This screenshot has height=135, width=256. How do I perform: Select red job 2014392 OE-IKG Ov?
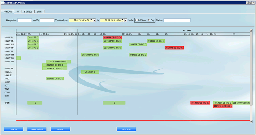click(174, 48)
